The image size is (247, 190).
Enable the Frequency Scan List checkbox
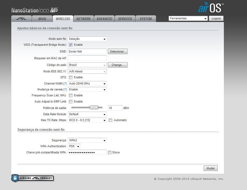pyautogui.click(x=70, y=95)
